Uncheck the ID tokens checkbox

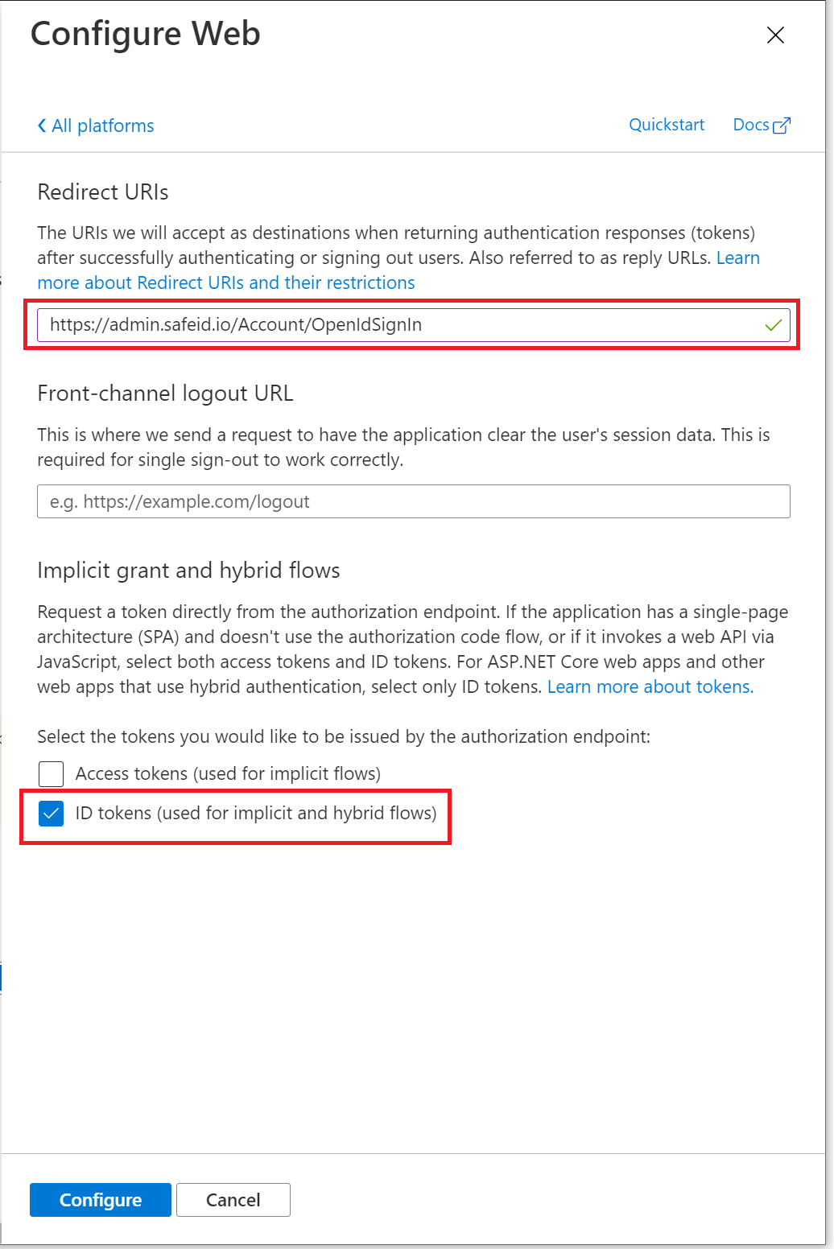tap(52, 814)
